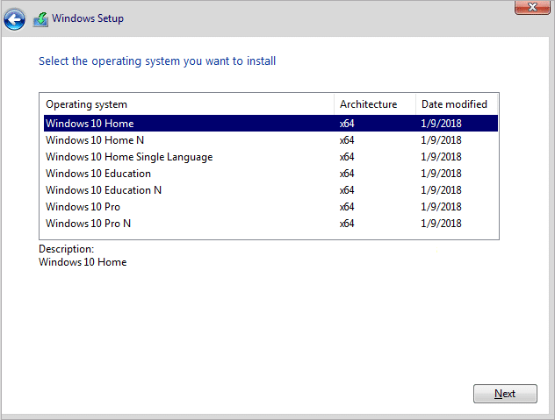Select the Windows 10 Education row
Image resolution: width=555 pixels, height=420 pixels.
tap(98, 174)
